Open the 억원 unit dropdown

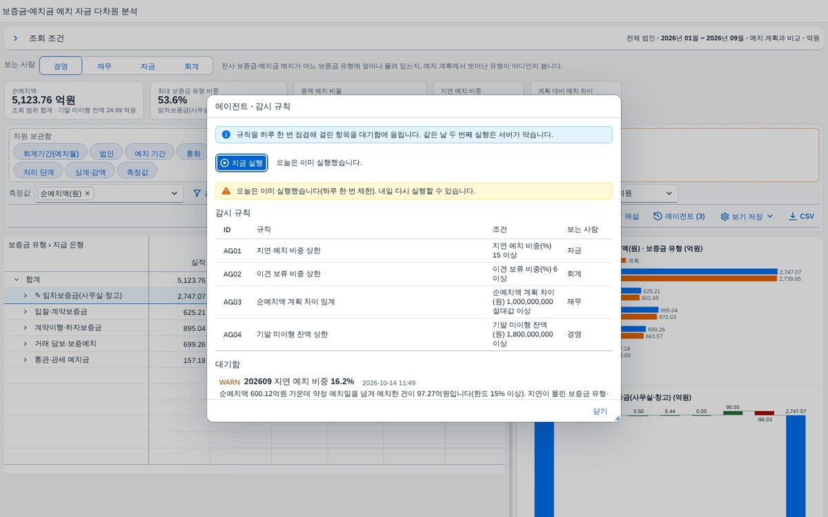coord(668,194)
